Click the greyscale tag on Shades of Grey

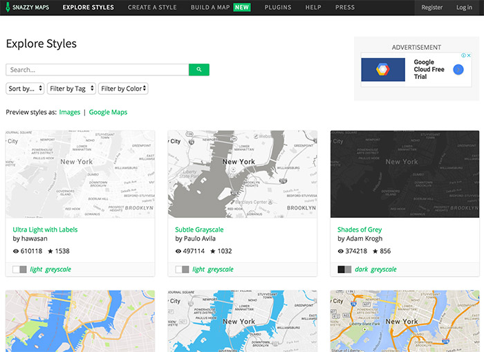383,269
